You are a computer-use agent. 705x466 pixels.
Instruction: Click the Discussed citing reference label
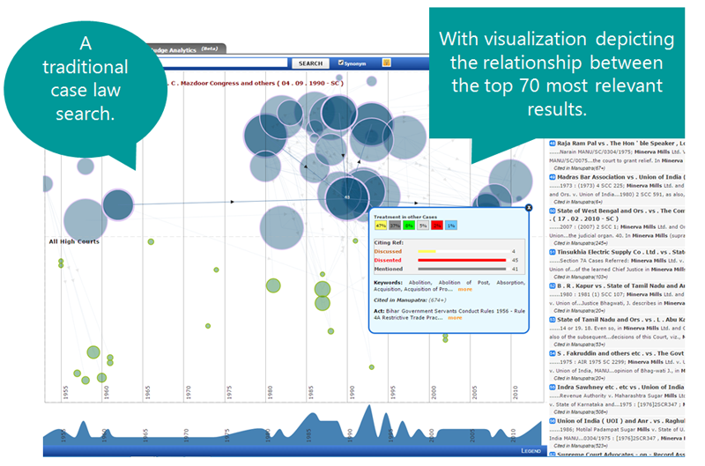click(388, 252)
